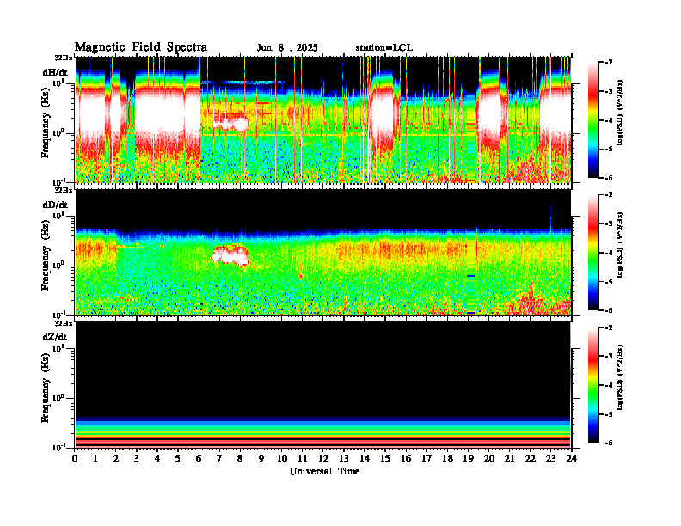Click hour label 7 on Universal Time axis

(x=220, y=459)
